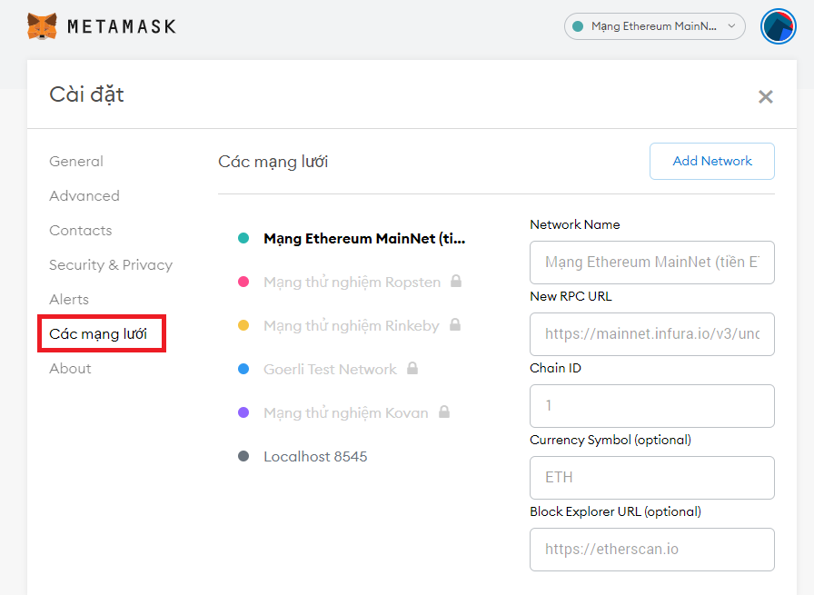Image resolution: width=814 pixels, height=595 pixels.
Task: Click the pink dot beside Ropsten
Action: point(243,282)
